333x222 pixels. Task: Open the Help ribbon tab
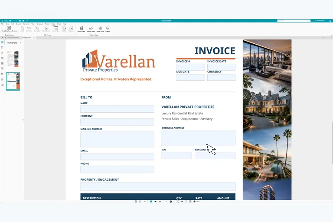pos(64,24)
